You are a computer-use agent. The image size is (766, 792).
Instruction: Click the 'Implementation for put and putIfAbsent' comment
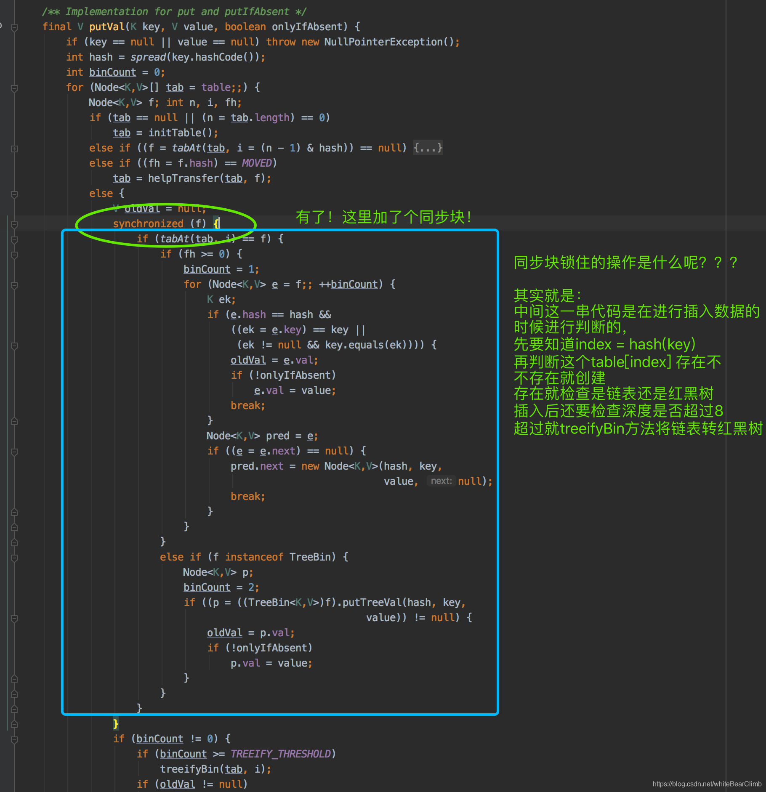click(x=174, y=12)
